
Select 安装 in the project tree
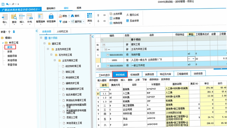coord(10,52)
